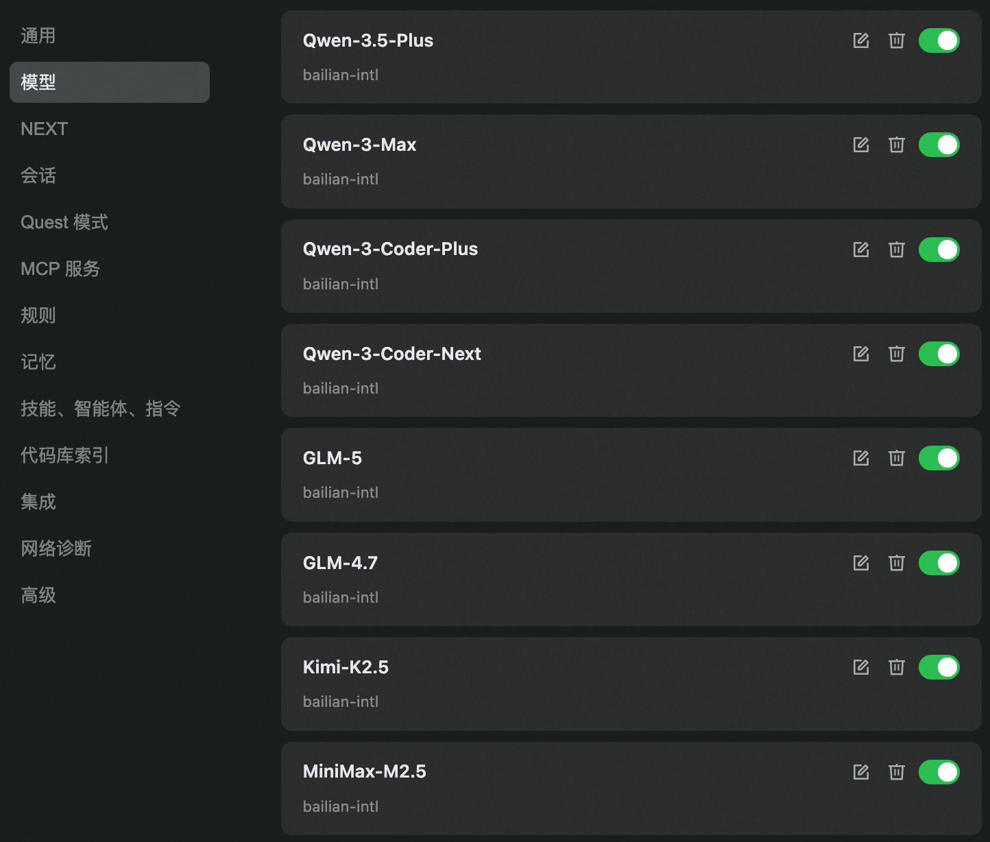The width and height of the screenshot is (990, 842).
Task: Delete the GLM-4.7 model entry
Action: 896,563
